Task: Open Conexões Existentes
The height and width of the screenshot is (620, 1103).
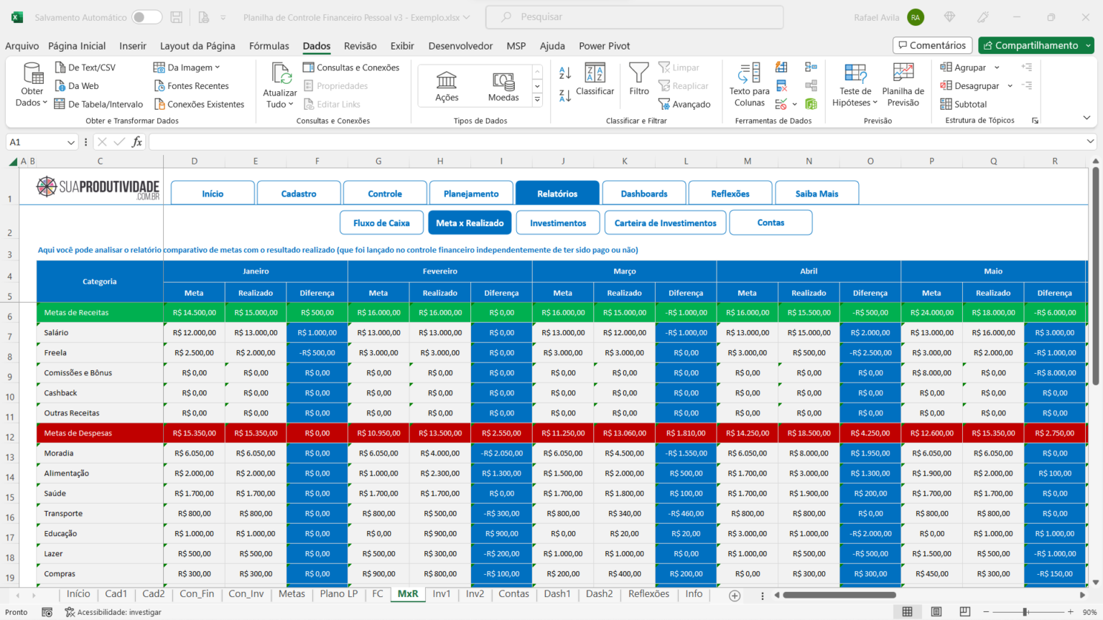Action: coord(199,104)
